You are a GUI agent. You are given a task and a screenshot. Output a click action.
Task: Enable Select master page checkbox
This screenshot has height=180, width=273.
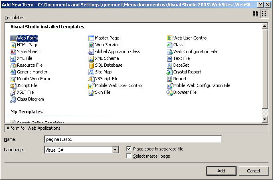(129, 156)
